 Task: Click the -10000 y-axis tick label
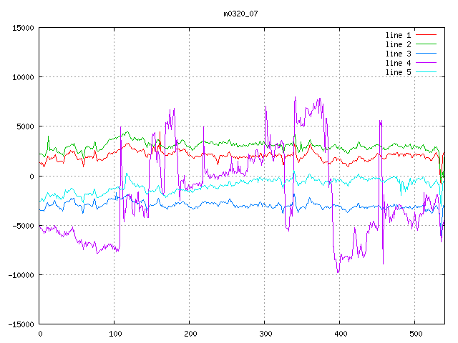pyautogui.click(x=21, y=275)
